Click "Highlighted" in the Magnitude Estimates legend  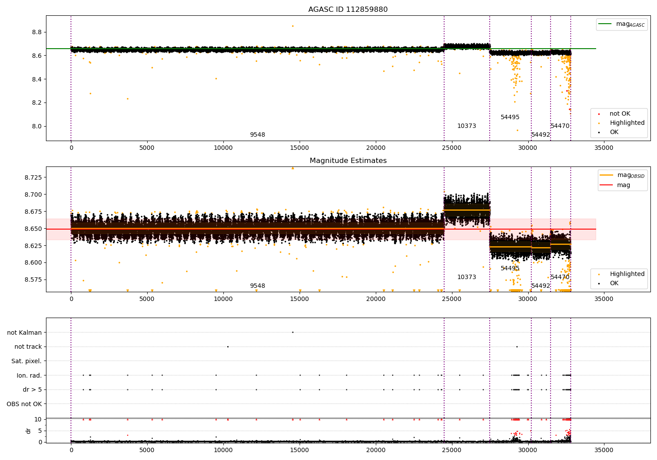click(x=627, y=274)
